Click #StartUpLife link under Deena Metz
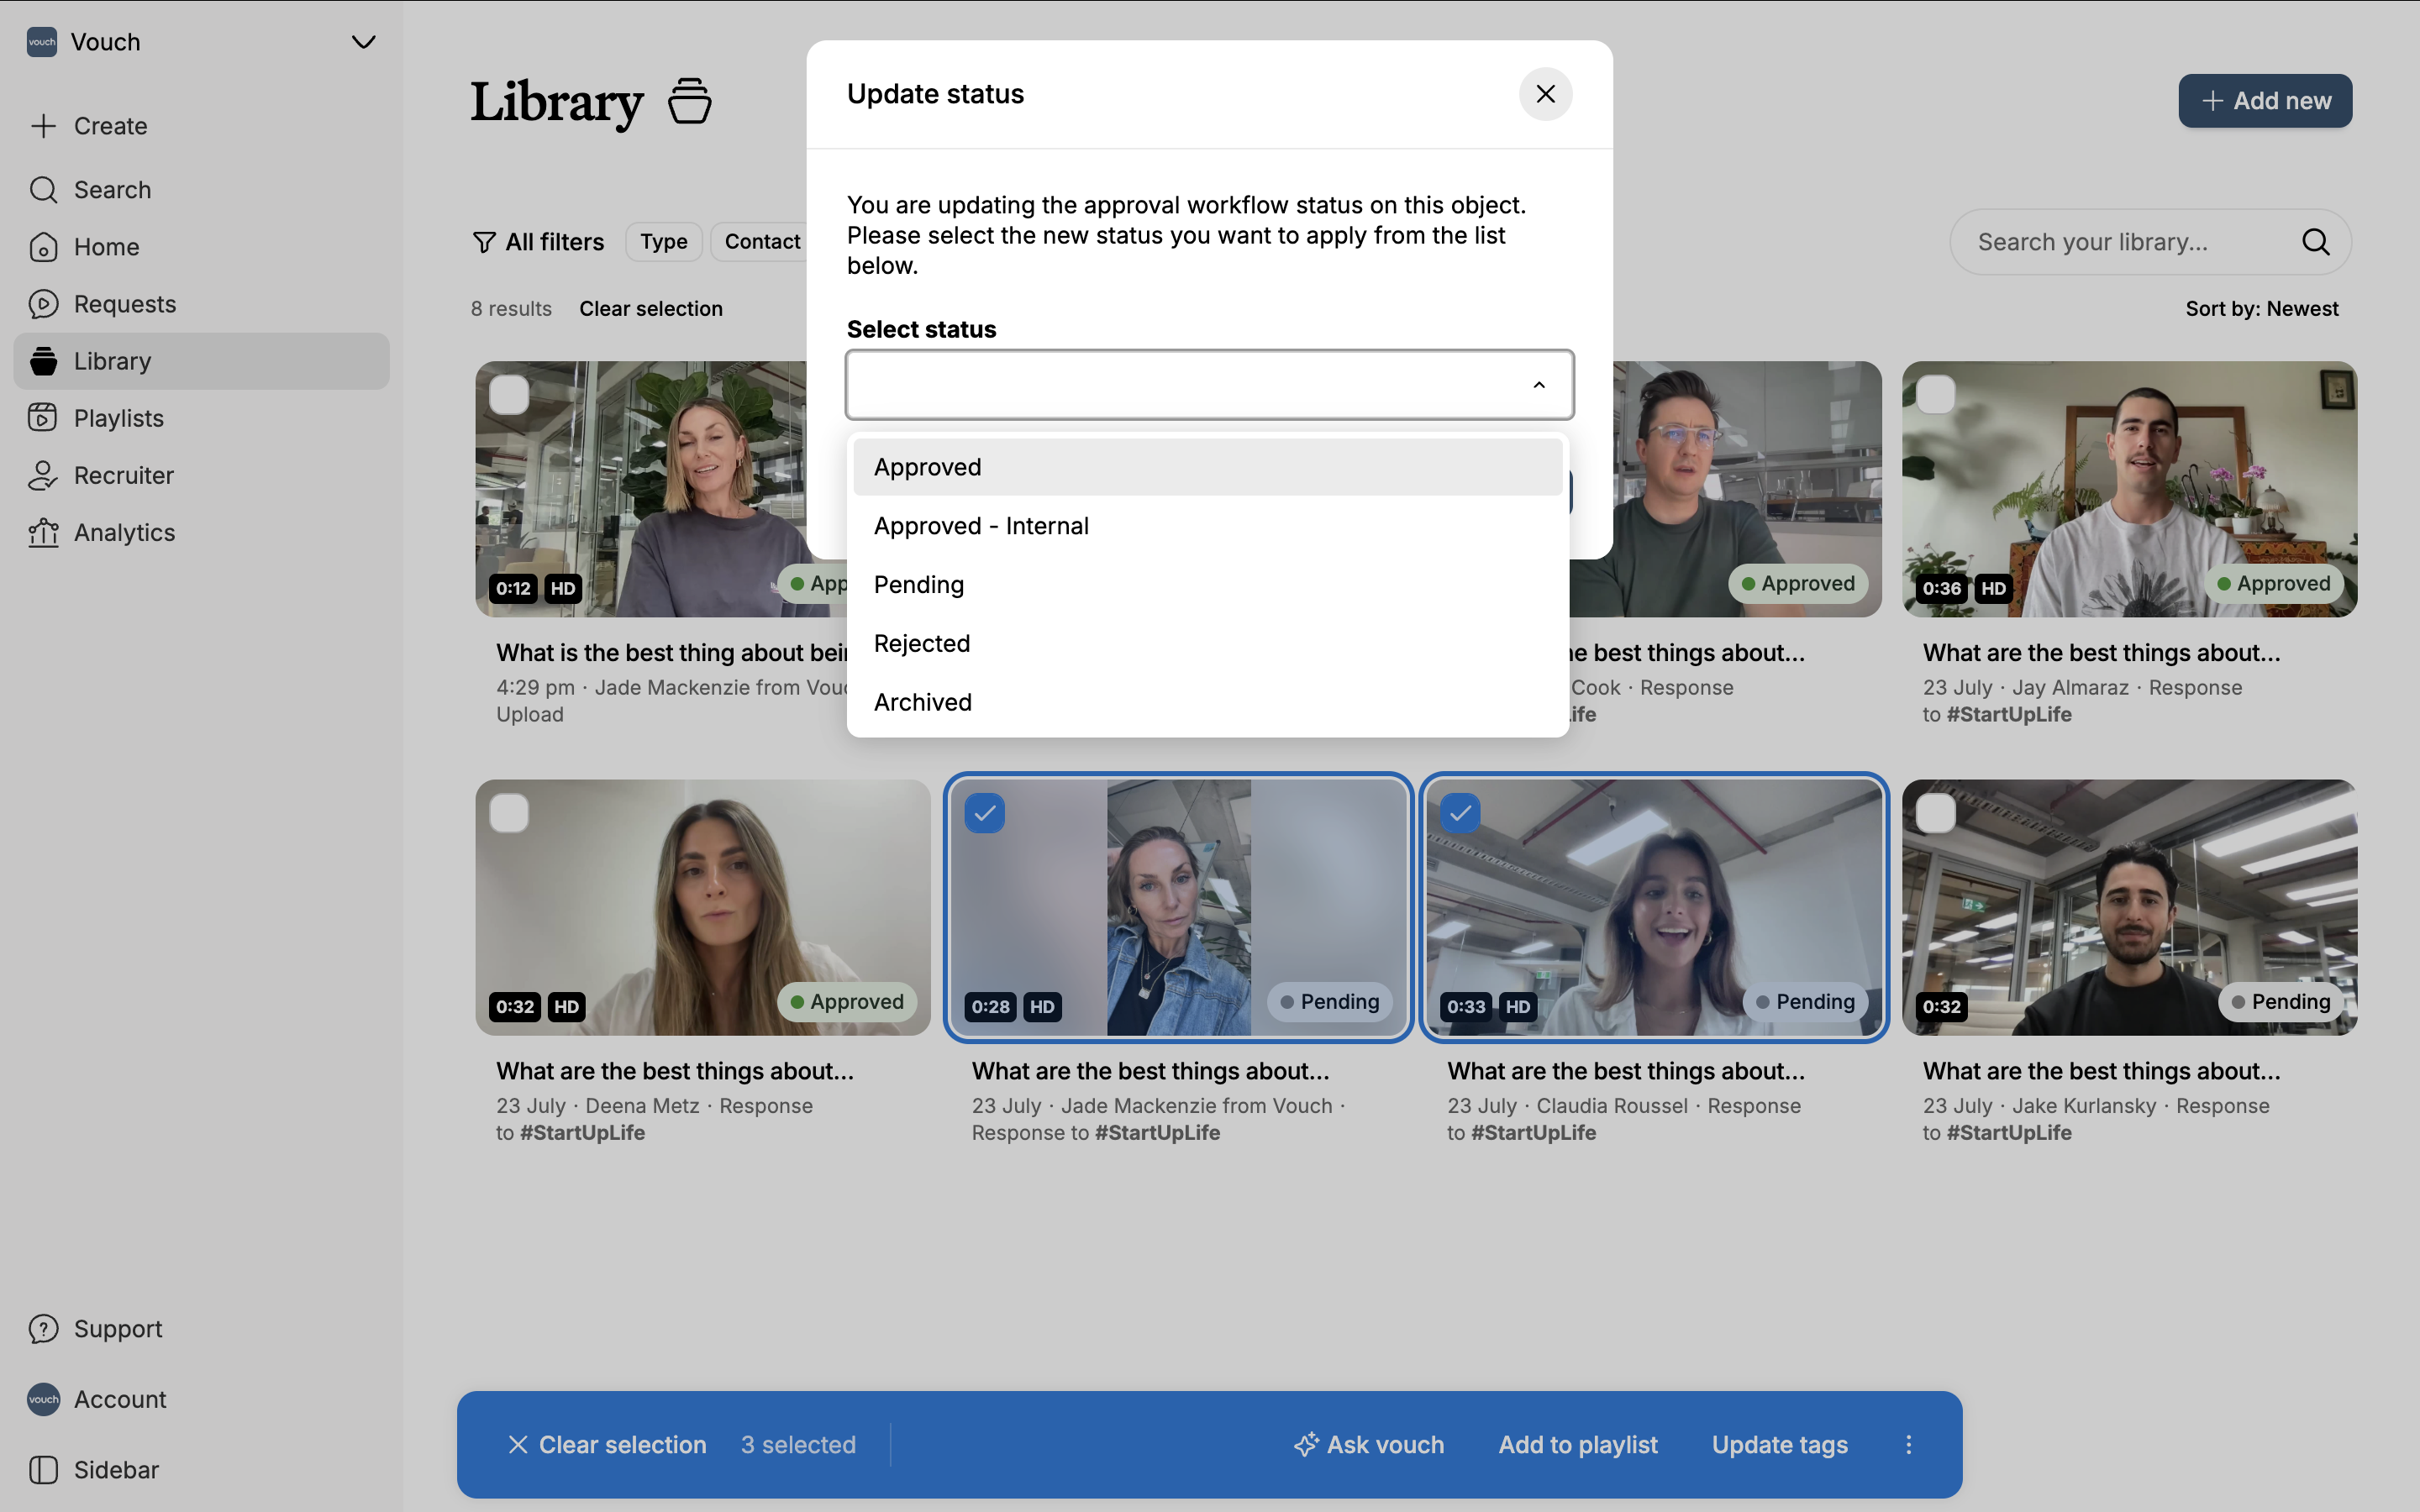Image resolution: width=2420 pixels, height=1512 pixels. pos(582,1133)
